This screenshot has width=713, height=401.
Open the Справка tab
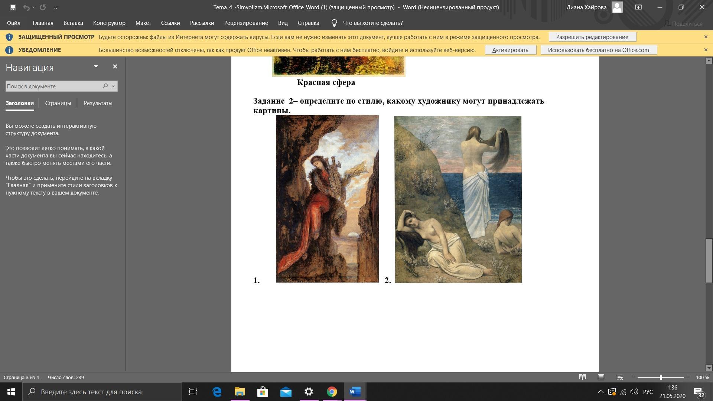pyautogui.click(x=308, y=23)
